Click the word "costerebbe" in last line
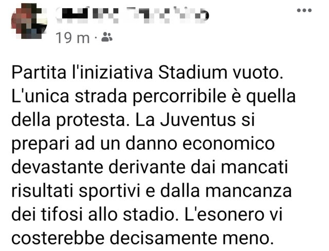 pos(58,238)
